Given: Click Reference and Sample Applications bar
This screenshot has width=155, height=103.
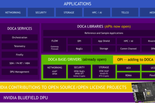Looking at the screenshot, I should point(99,33).
